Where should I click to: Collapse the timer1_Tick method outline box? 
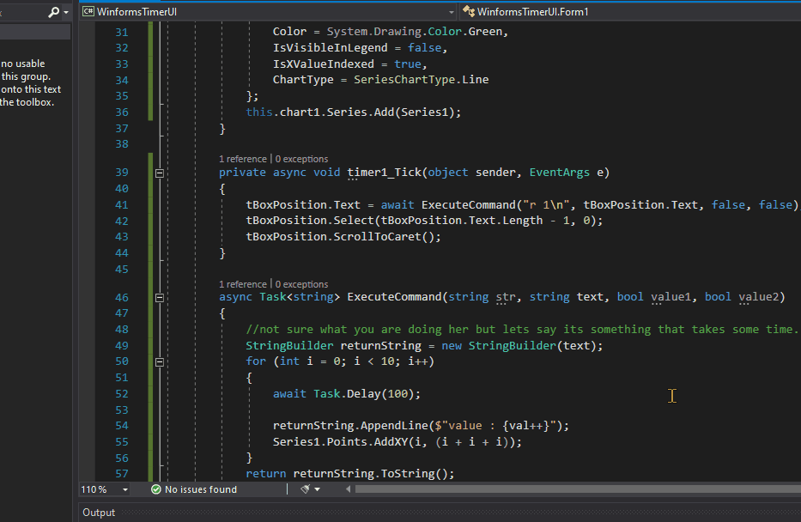click(160, 173)
